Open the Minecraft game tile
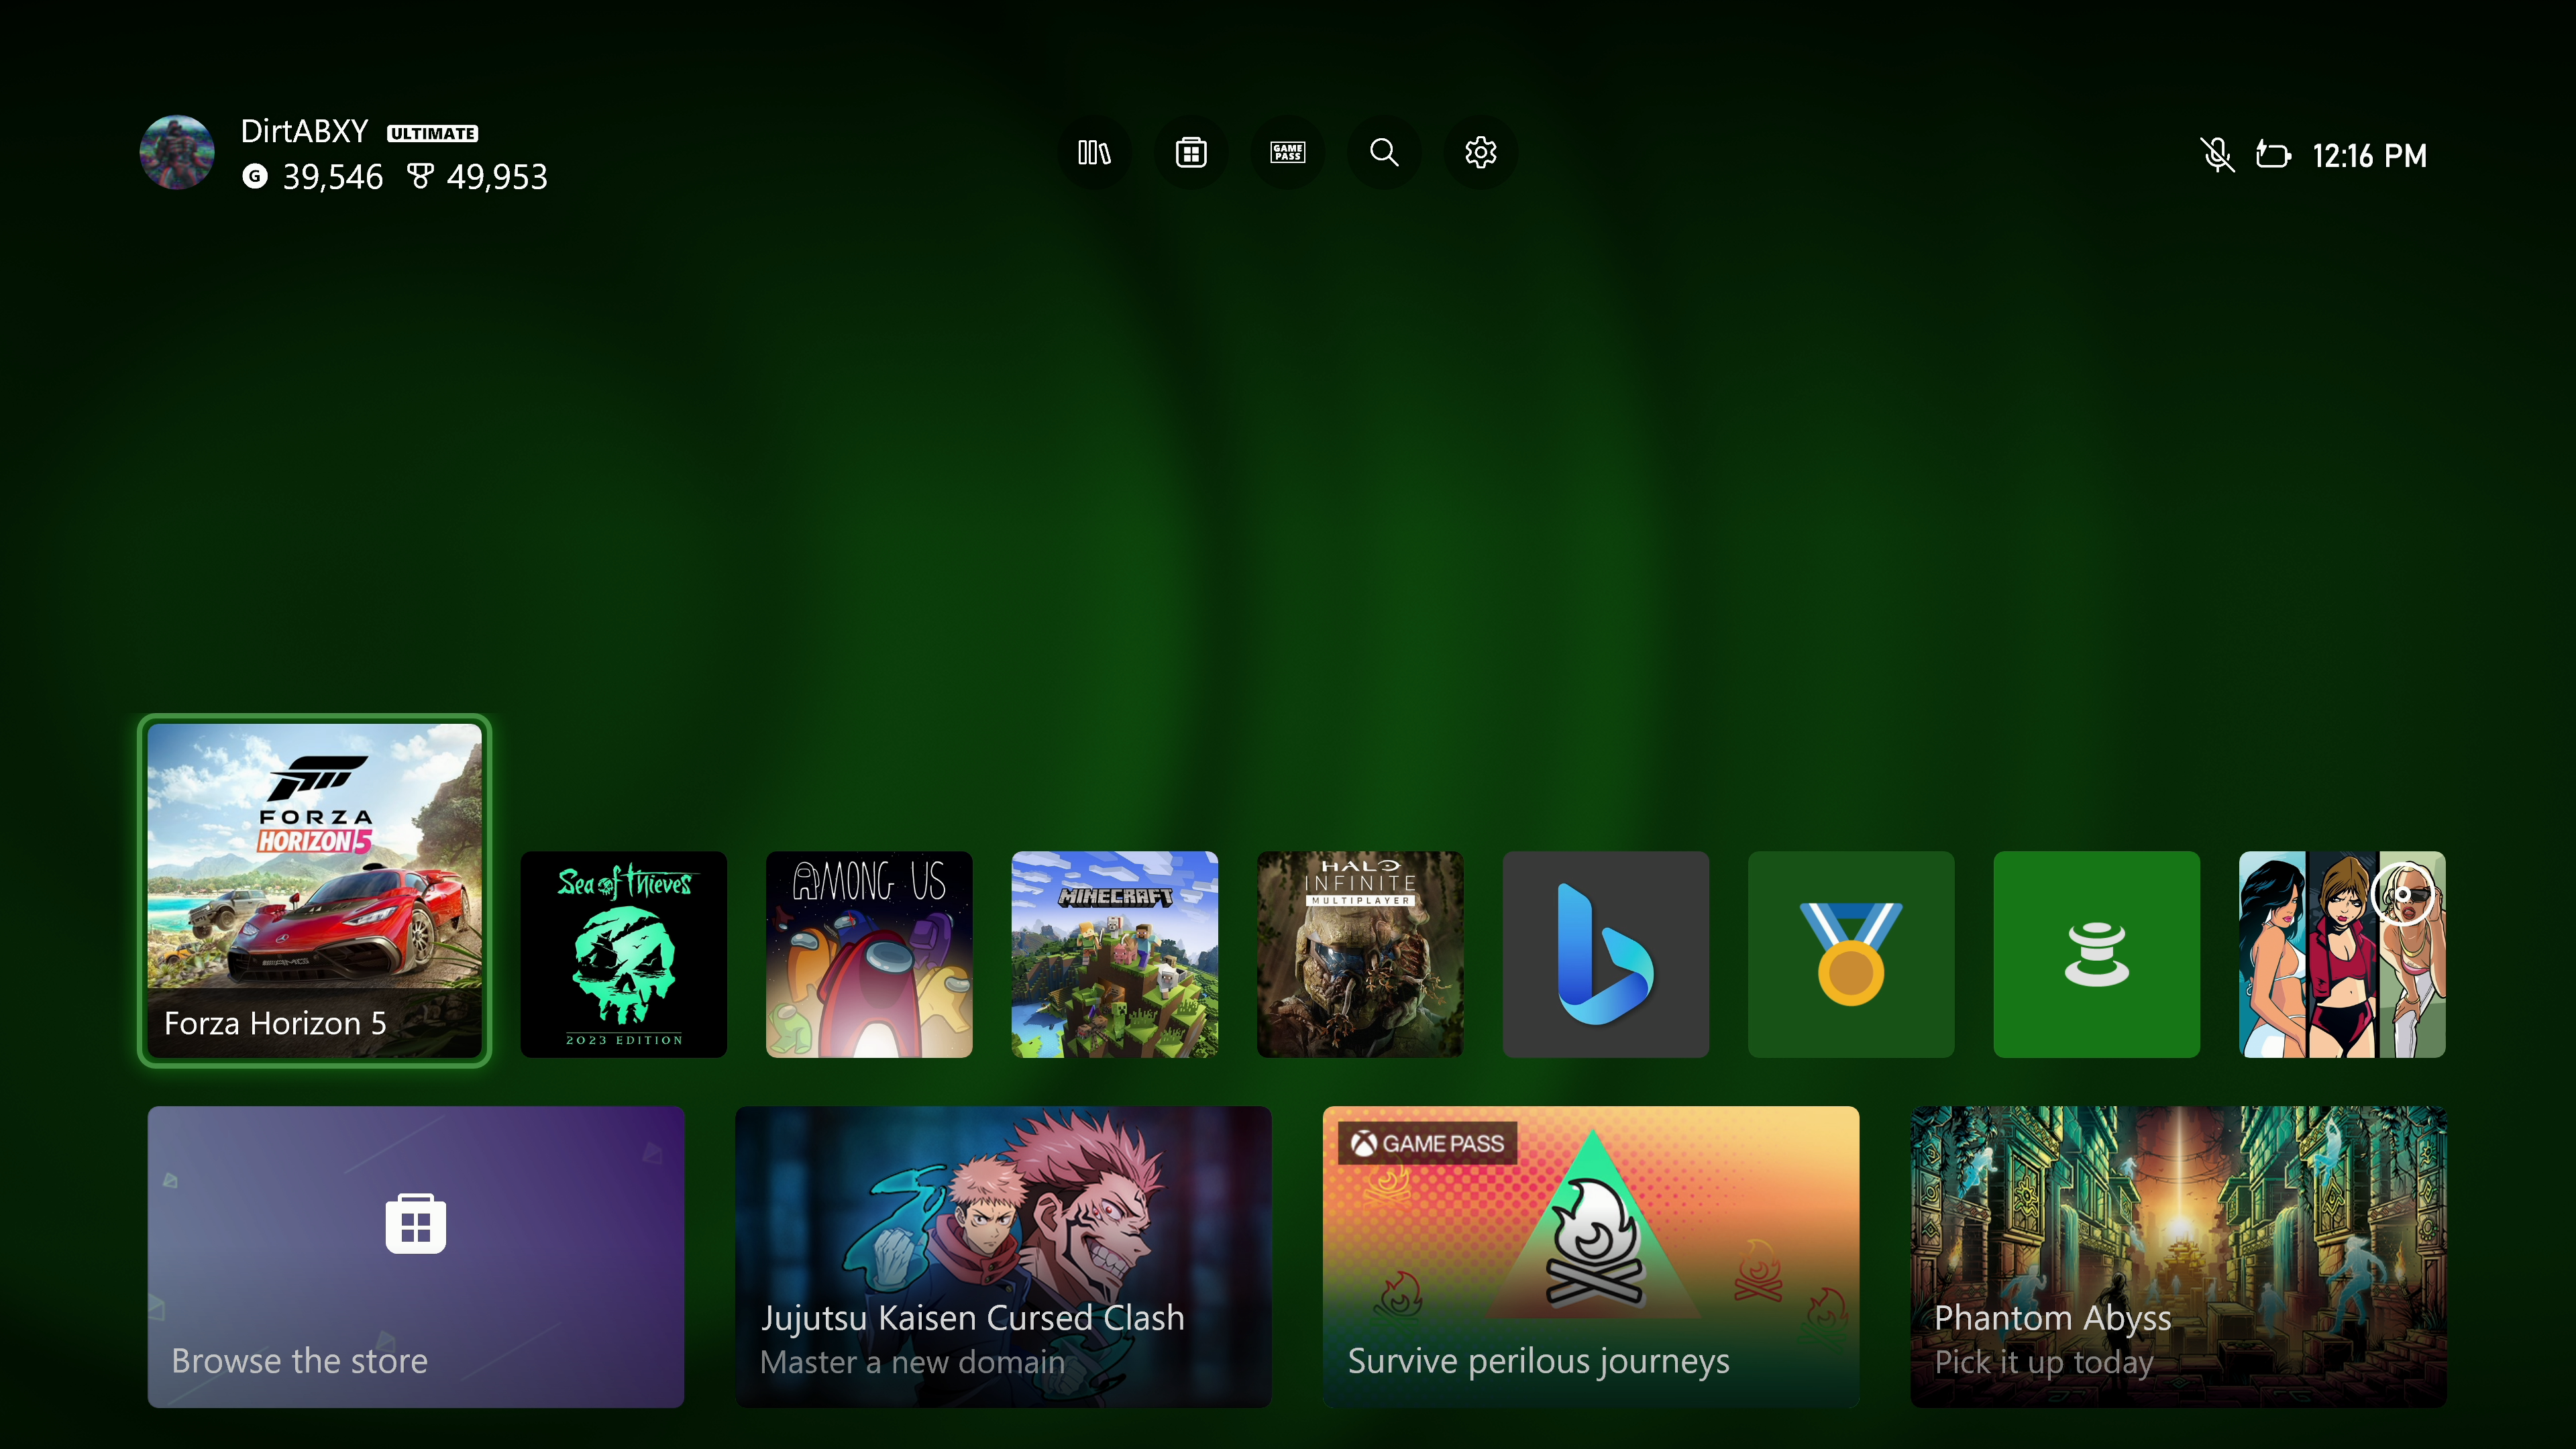Screen dimensions: 2576x1449 [1114, 954]
